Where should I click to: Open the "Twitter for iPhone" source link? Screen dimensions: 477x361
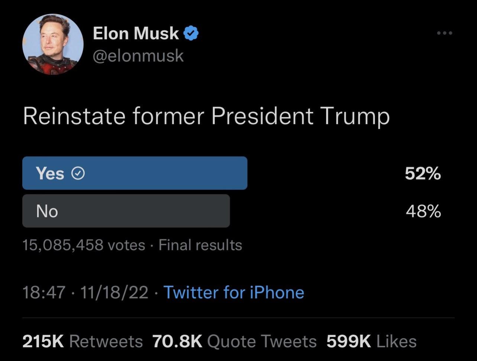[234, 292]
